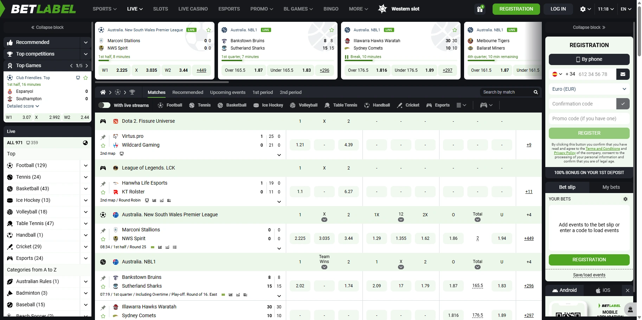Open the Euro (EUR) currency dropdown
The image size is (642, 320).
pos(589,89)
